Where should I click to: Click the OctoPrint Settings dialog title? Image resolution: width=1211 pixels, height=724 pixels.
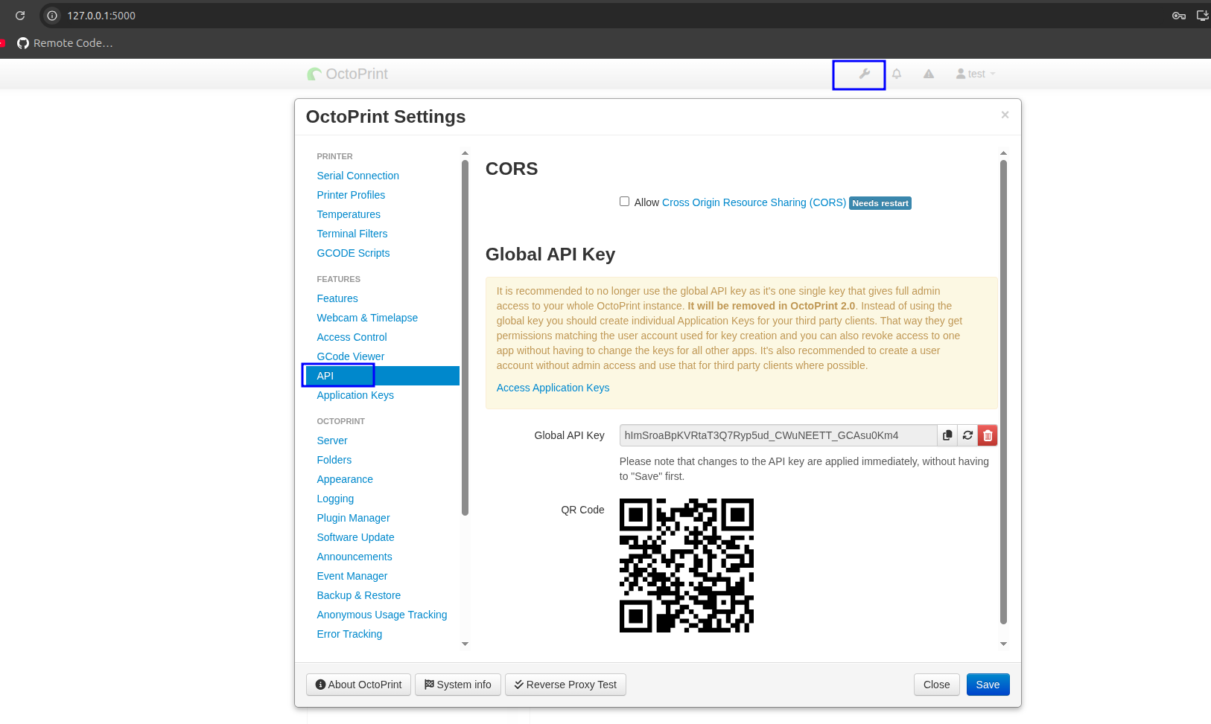click(x=386, y=117)
